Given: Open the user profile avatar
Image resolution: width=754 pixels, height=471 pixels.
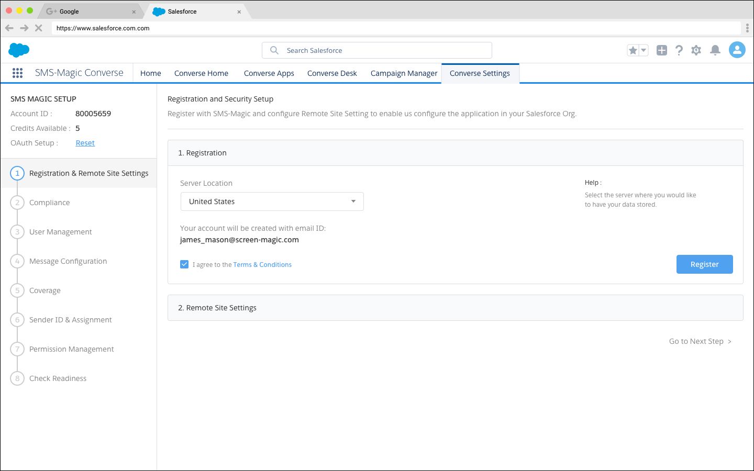Looking at the screenshot, I should 737,50.
